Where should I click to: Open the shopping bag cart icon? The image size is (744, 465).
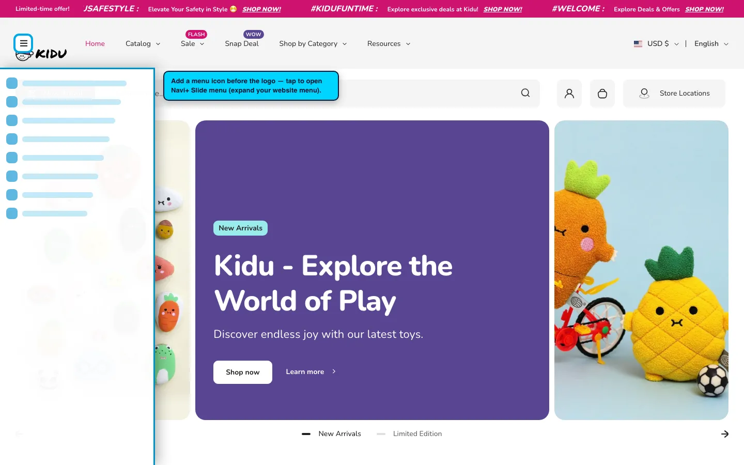602,94
